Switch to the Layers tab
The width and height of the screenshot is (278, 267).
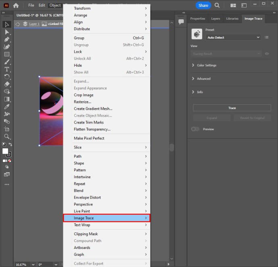(216, 18)
